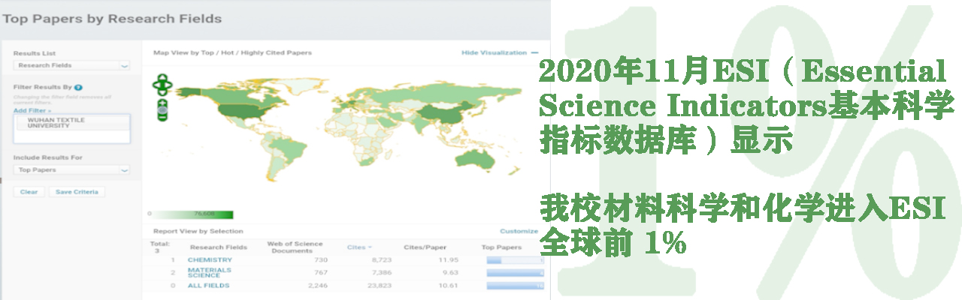Click the Filter Results By help icon
This screenshot has width=962, height=300.
(78, 88)
